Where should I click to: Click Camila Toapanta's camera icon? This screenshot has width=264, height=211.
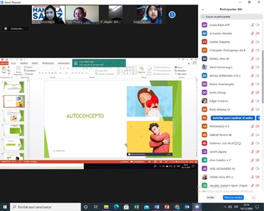[x=257, y=42]
